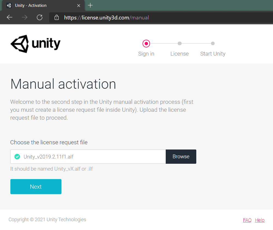Image resolution: width=273 pixels, height=230 pixels.
Task: Open the Help link in the footer
Action: (260, 220)
